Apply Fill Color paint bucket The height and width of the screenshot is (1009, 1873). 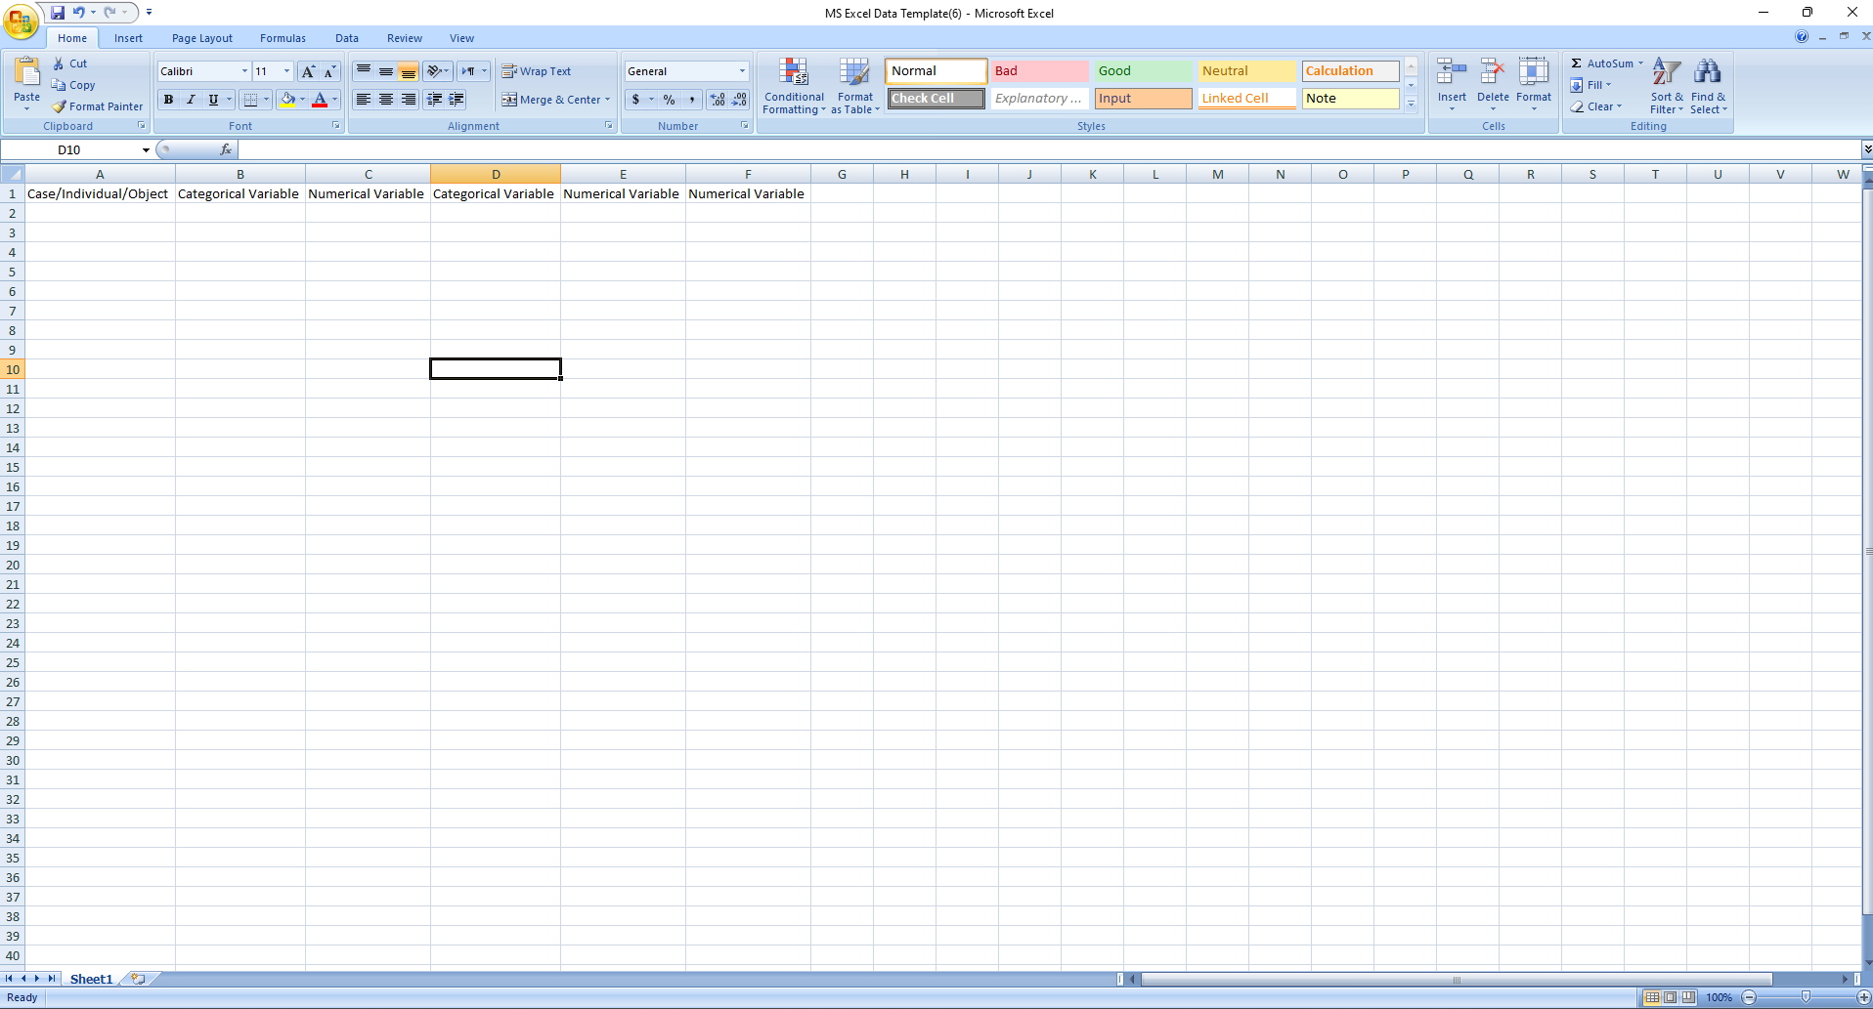point(287,100)
